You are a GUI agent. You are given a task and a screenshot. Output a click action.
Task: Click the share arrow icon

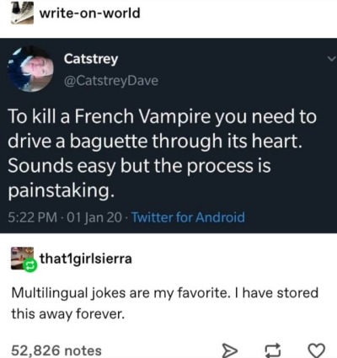point(231,350)
